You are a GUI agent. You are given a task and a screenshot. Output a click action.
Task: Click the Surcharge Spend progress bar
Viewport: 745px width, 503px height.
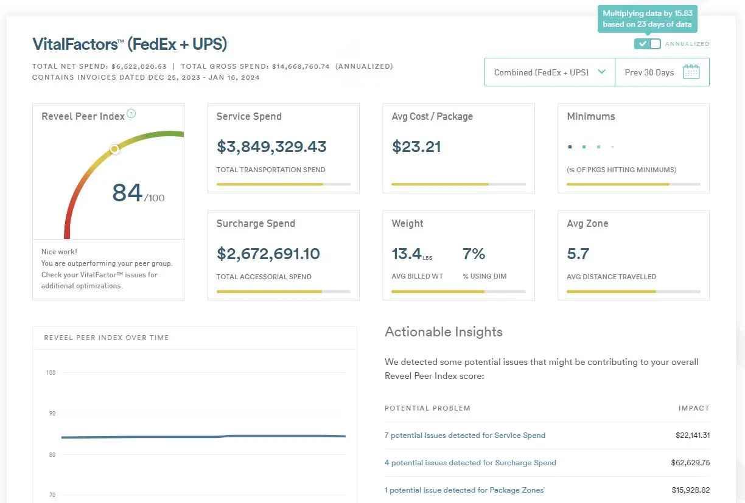click(284, 291)
